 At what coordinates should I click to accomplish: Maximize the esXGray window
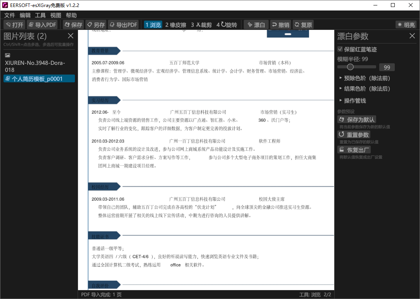tap(393, 5)
